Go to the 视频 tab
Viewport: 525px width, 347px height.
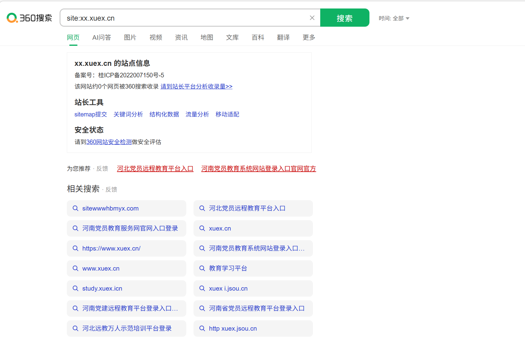(156, 37)
